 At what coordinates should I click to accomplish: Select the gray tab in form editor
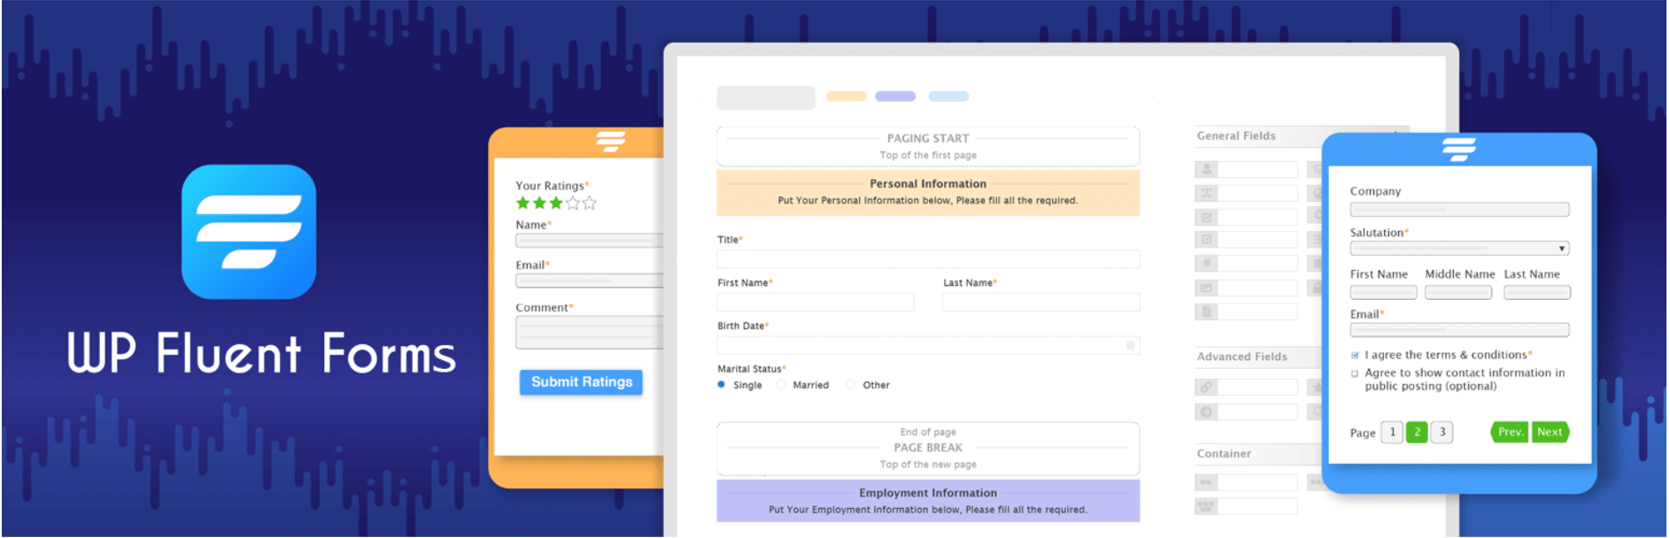pyautogui.click(x=766, y=97)
